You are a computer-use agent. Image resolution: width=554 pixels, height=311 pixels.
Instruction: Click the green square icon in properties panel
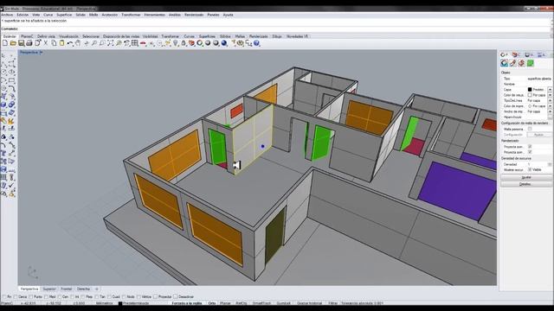tap(530, 63)
